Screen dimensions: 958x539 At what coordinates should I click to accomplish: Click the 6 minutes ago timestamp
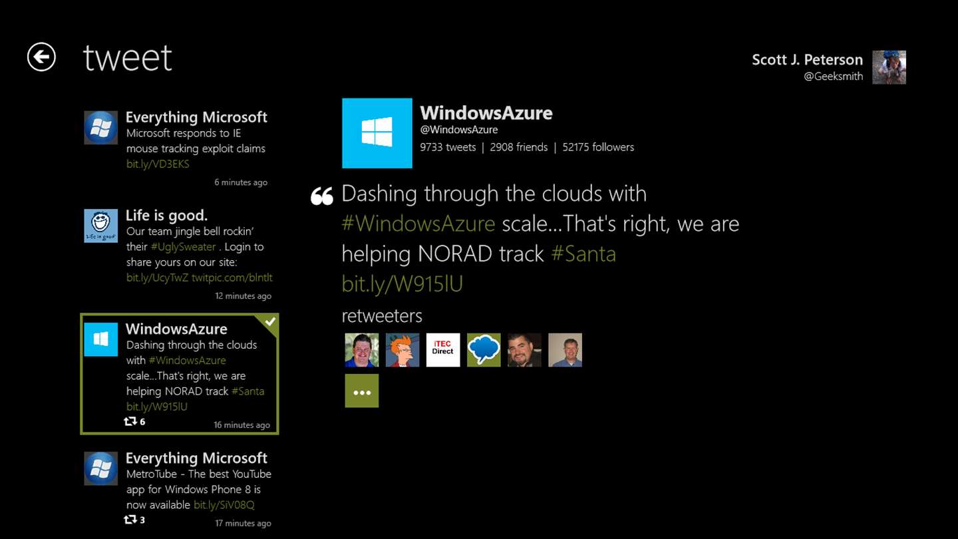pos(241,182)
